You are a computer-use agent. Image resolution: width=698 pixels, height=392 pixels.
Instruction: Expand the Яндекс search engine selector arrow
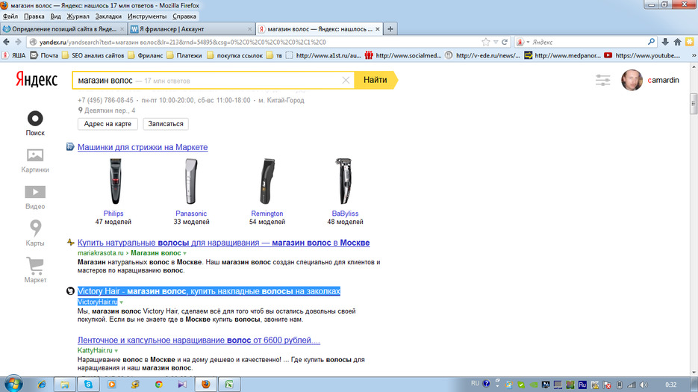[x=528, y=43]
